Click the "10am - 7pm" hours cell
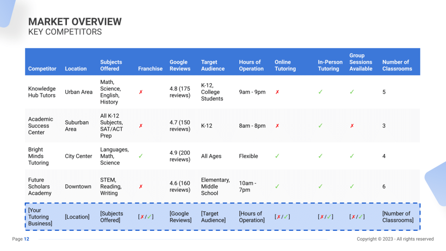Viewport: 446px width, 251px height. 247,187
